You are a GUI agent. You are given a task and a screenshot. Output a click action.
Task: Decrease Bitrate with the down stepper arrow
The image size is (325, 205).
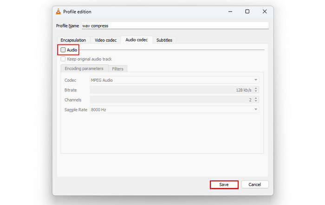[x=256, y=91]
